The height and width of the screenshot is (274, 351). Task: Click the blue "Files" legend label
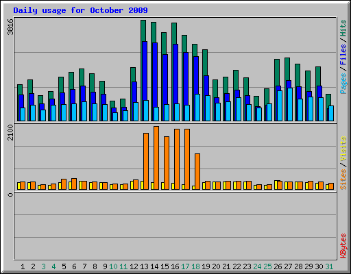(x=343, y=54)
